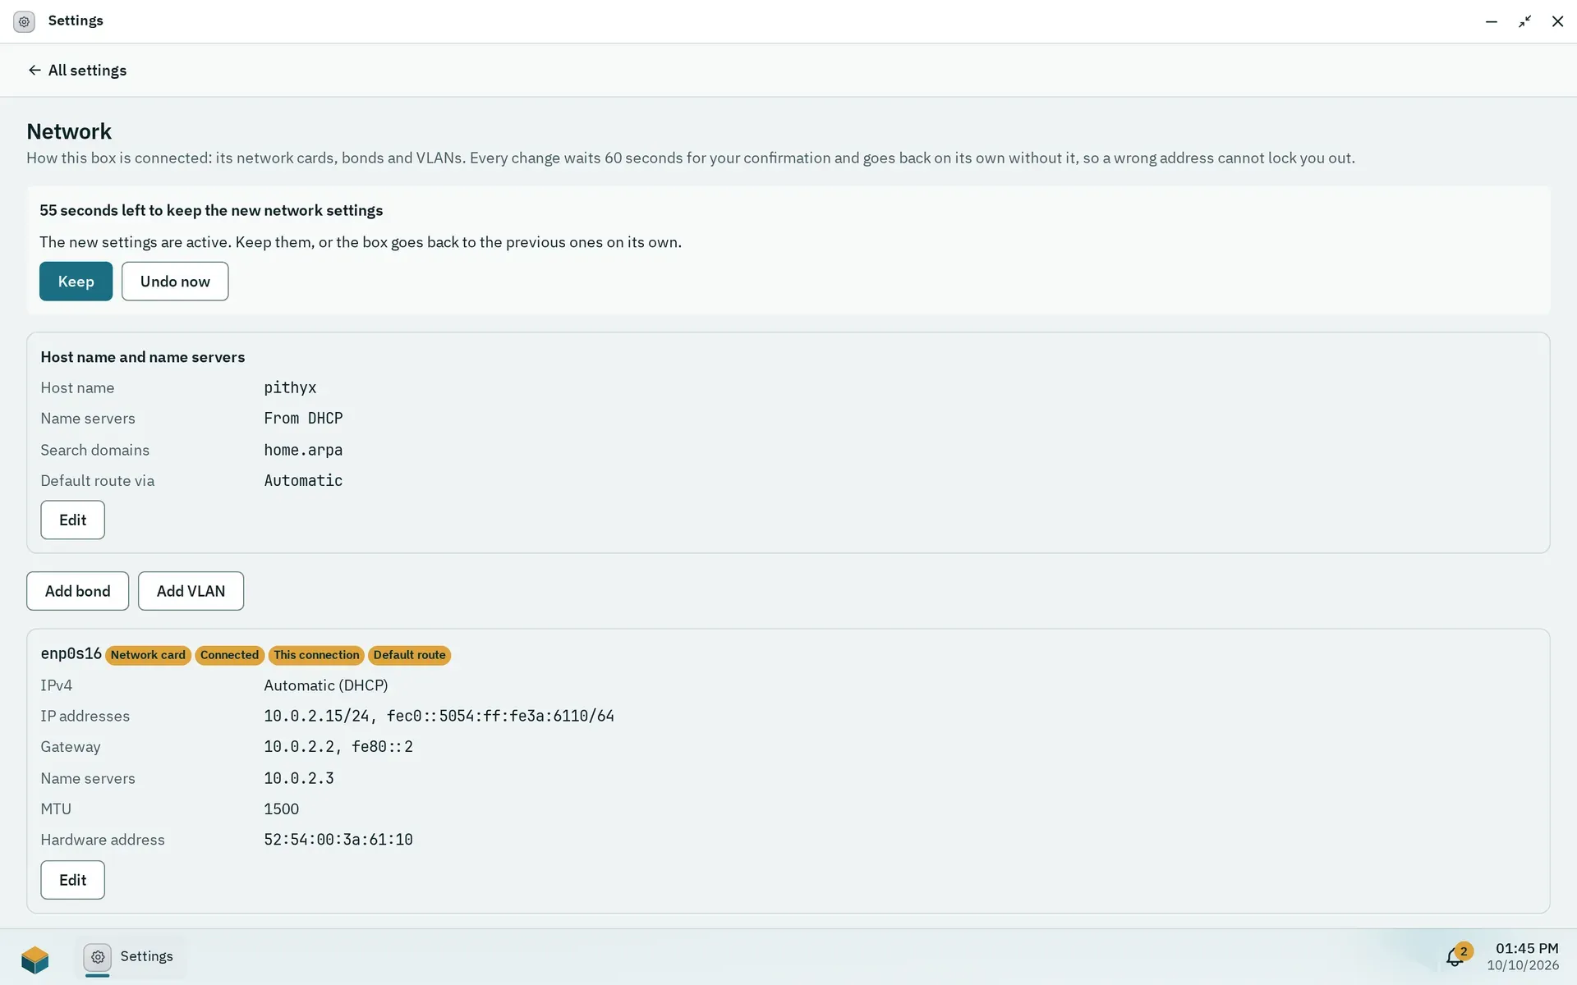1577x985 pixels.
Task: Open the cube launcher icon in taskbar
Action: [35, 958]
